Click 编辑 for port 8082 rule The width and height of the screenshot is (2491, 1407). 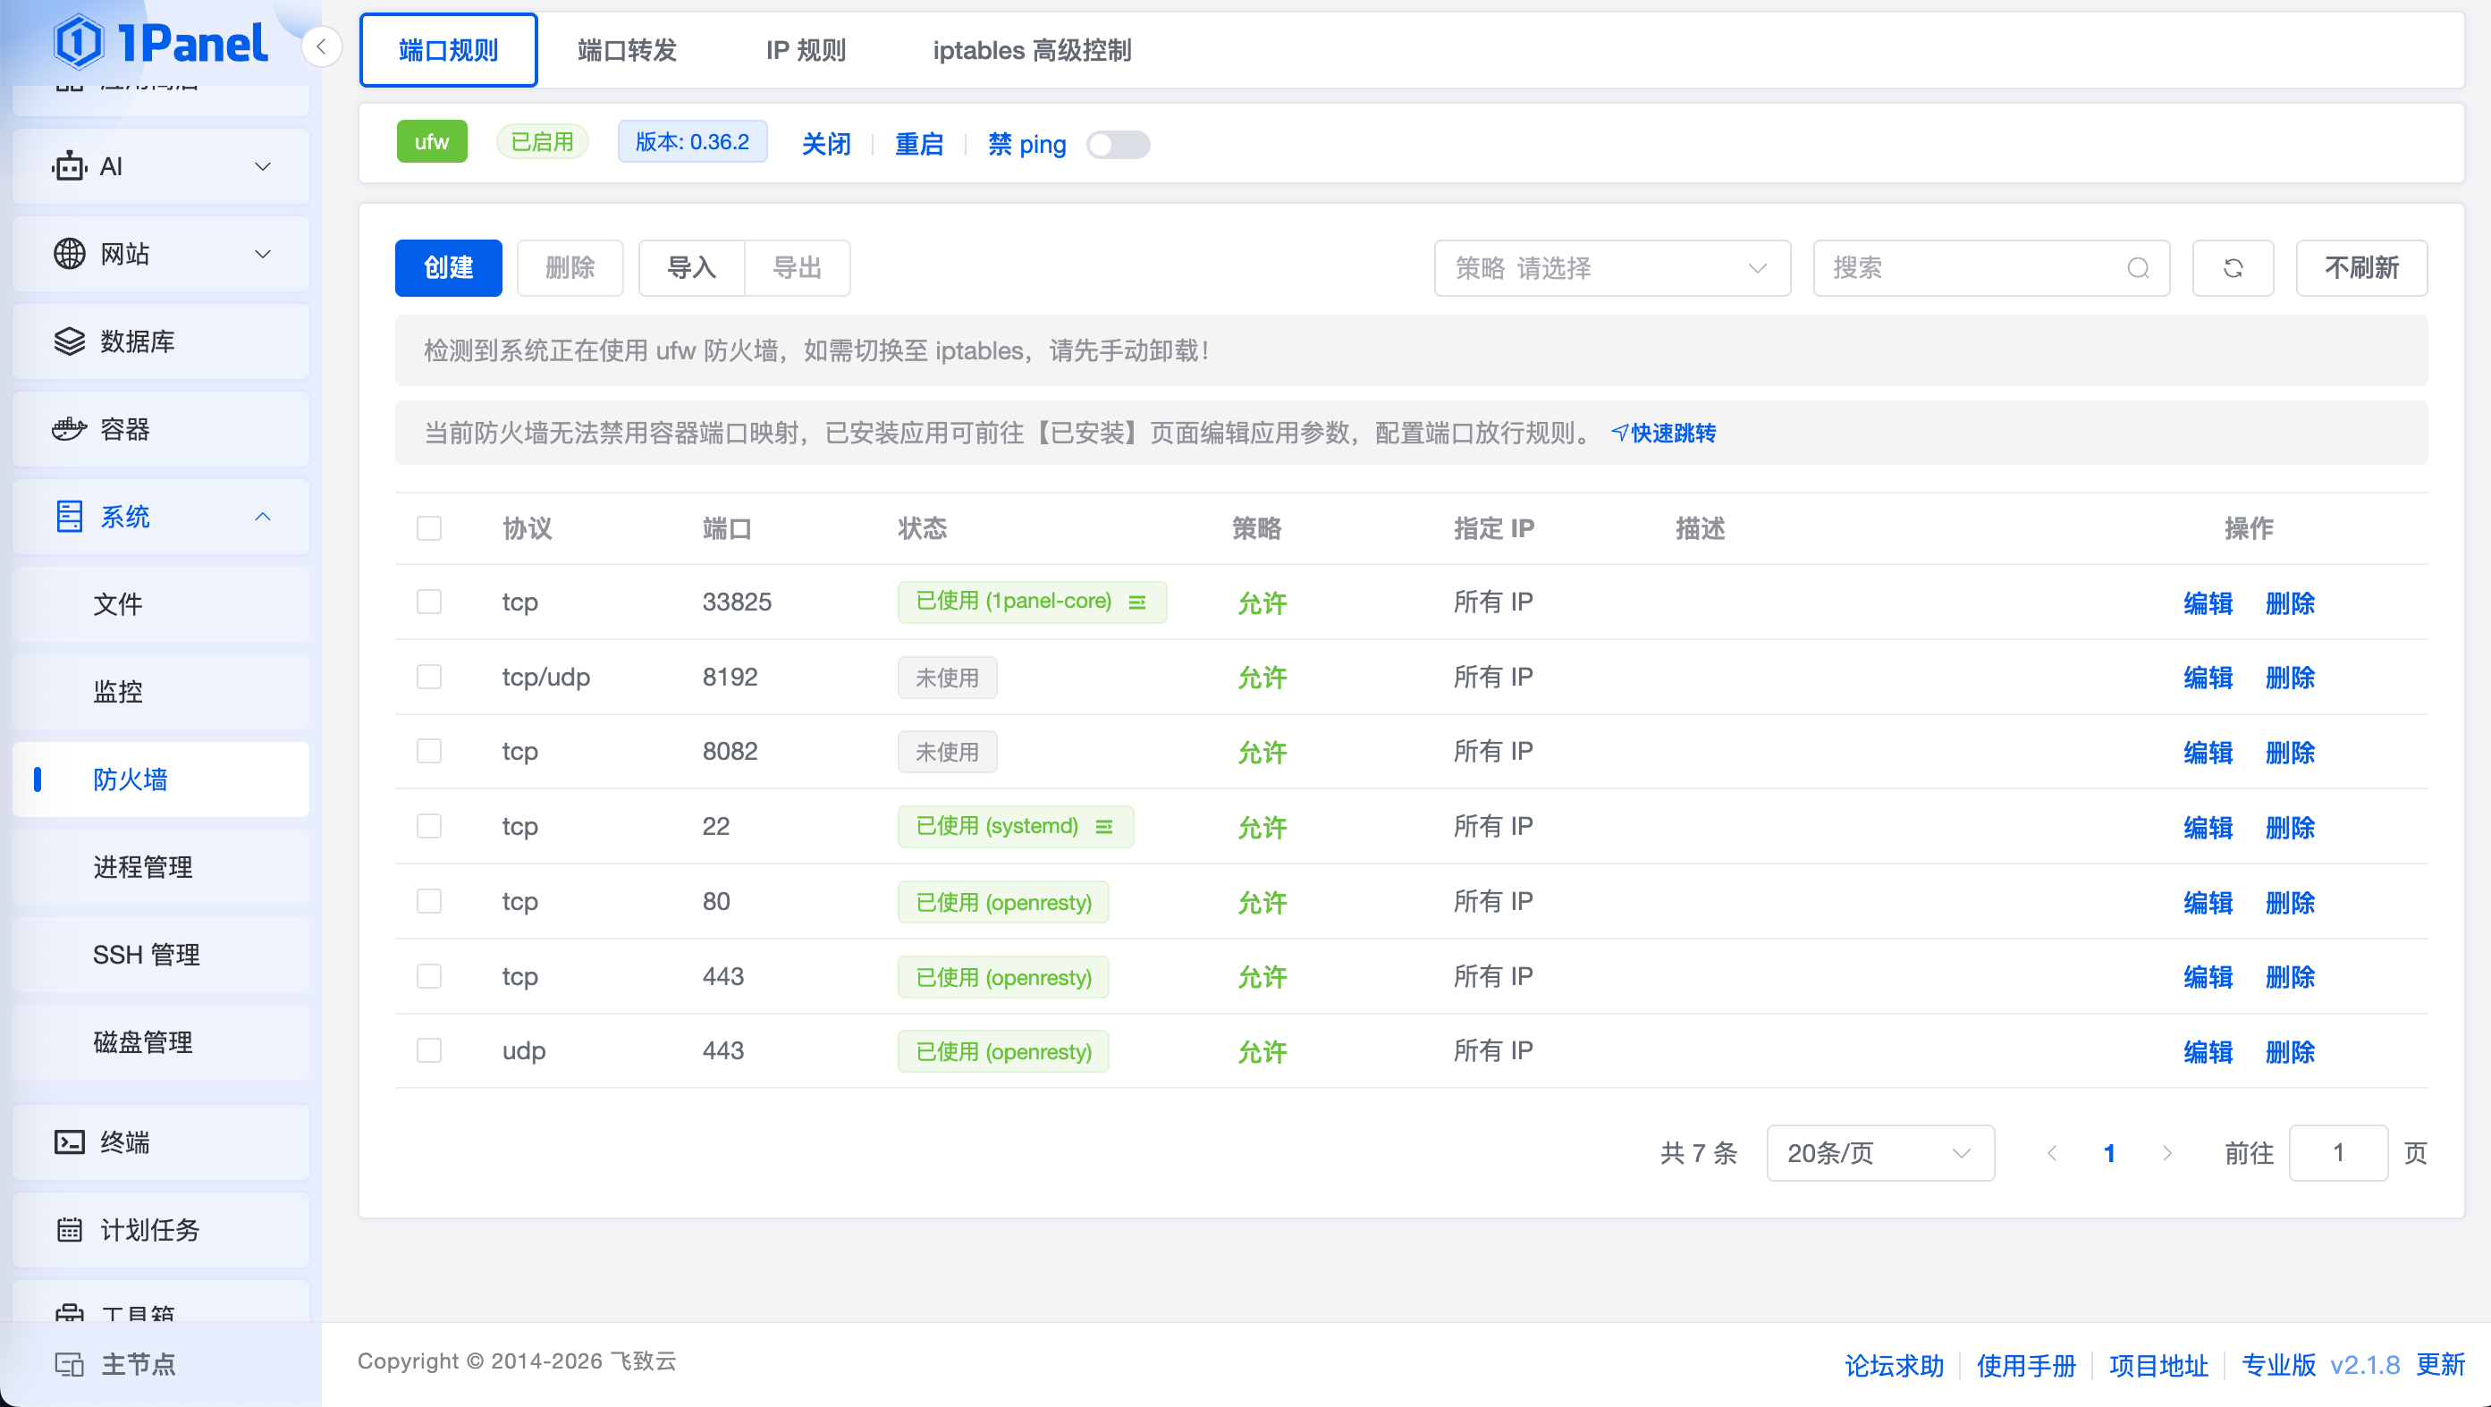2208,752
